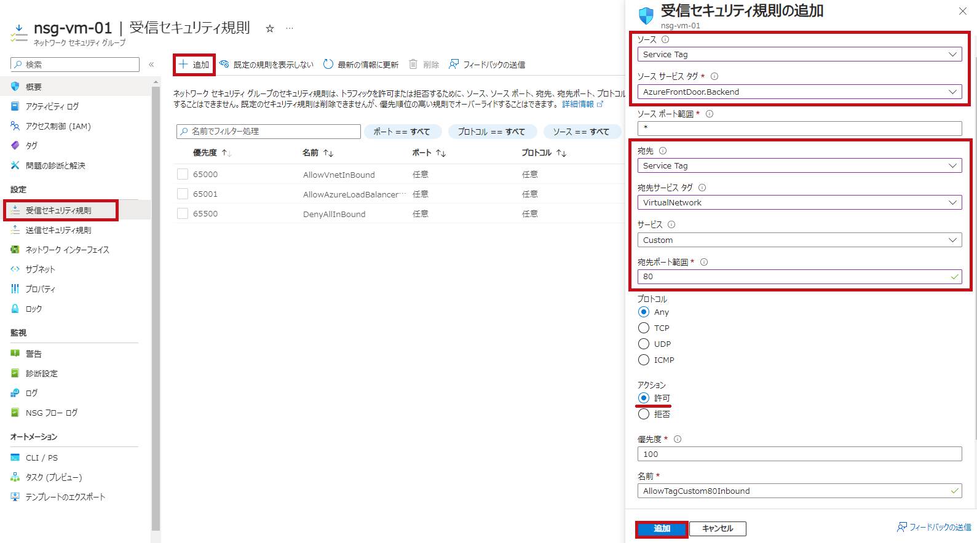The width and height of the screenshot is (977, 543).
Task: Open the ポート == すべて filter
Action: coord(402,132)
